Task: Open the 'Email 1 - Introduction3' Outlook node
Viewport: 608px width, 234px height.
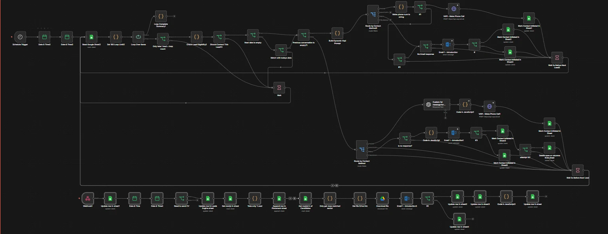Action: pos(407,198)
